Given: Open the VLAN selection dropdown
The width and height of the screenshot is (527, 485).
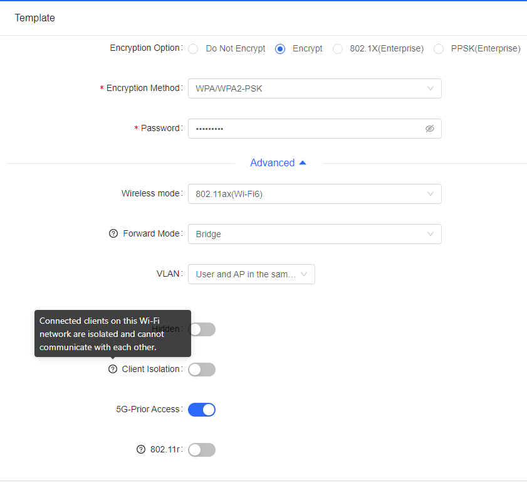Looking at the screenshot, I should (x=251, y=274).
